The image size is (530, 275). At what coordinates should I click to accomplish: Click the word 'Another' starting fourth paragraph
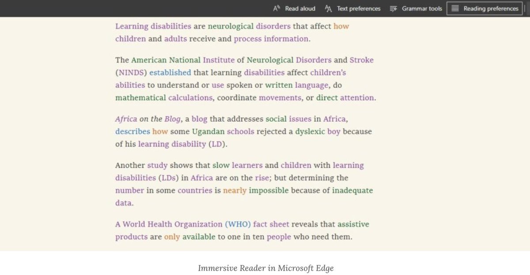point(130,165)
